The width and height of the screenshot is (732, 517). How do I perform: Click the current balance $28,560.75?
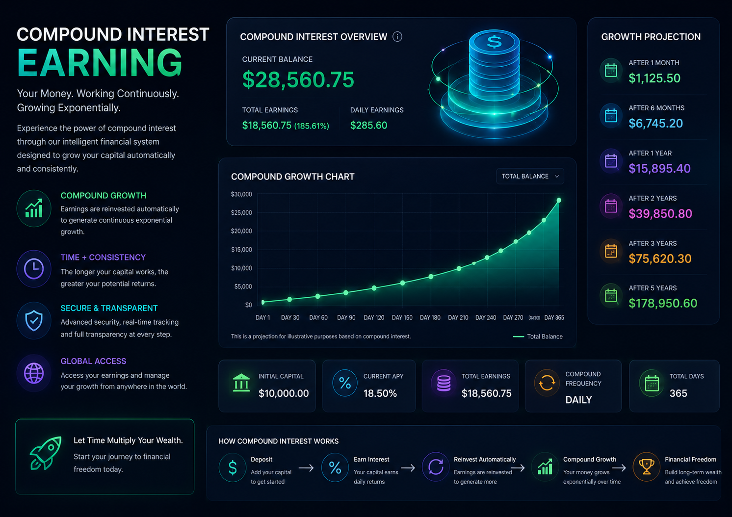coord(298,79)
